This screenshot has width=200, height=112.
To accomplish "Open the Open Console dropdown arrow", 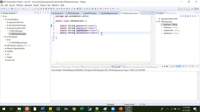I will point(193,66).
